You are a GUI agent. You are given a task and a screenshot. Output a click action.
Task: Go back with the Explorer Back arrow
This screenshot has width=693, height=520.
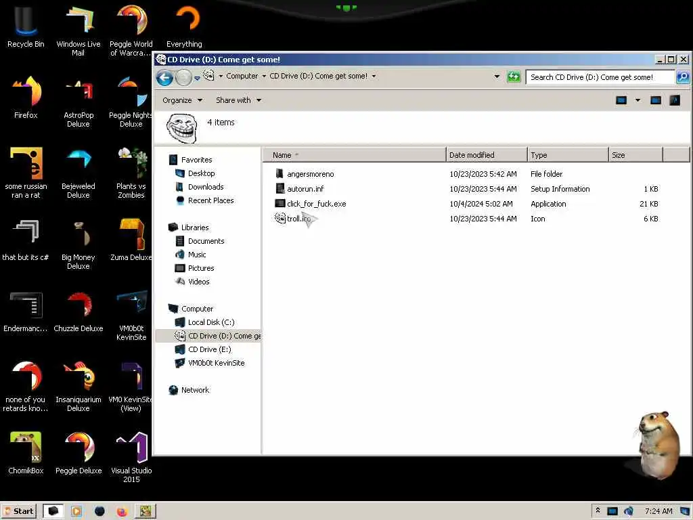click(x=164, y=78)
